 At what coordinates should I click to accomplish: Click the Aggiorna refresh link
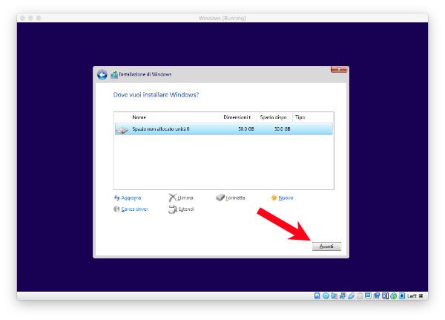click(x=131, y=197)
